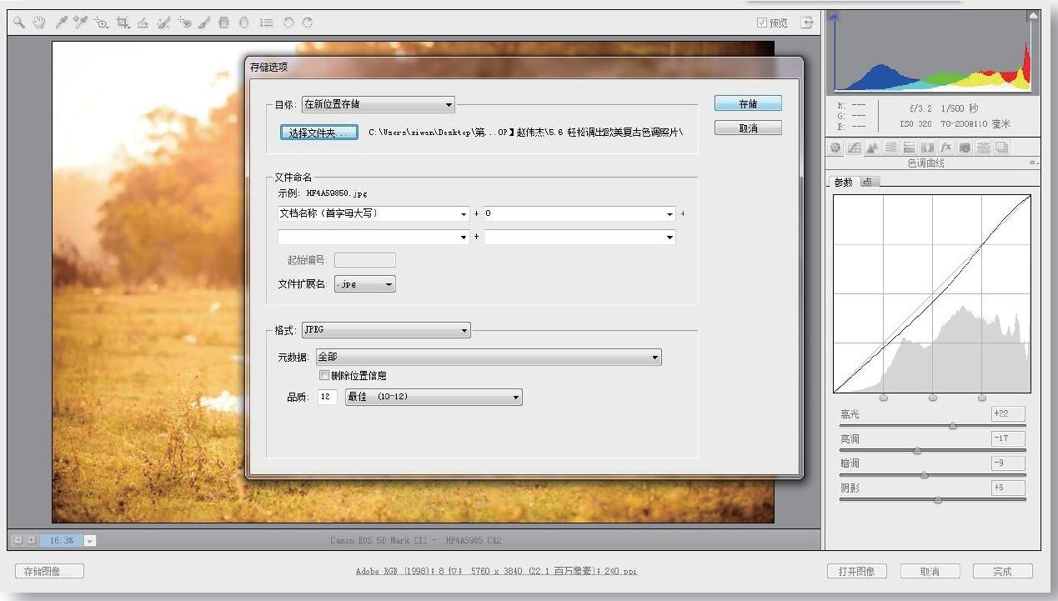Select the Hand tool

point(38,23)
